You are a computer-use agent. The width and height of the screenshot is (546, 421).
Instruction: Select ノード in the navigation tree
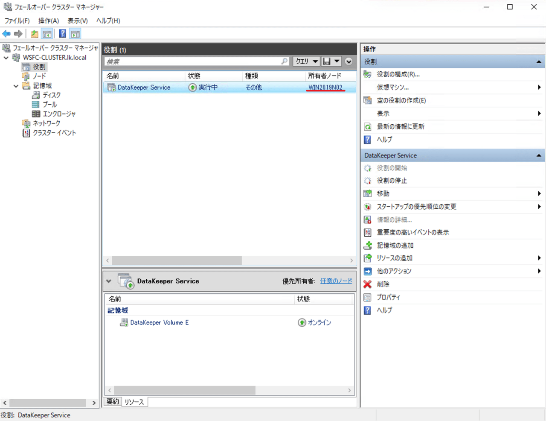(39, 76)
